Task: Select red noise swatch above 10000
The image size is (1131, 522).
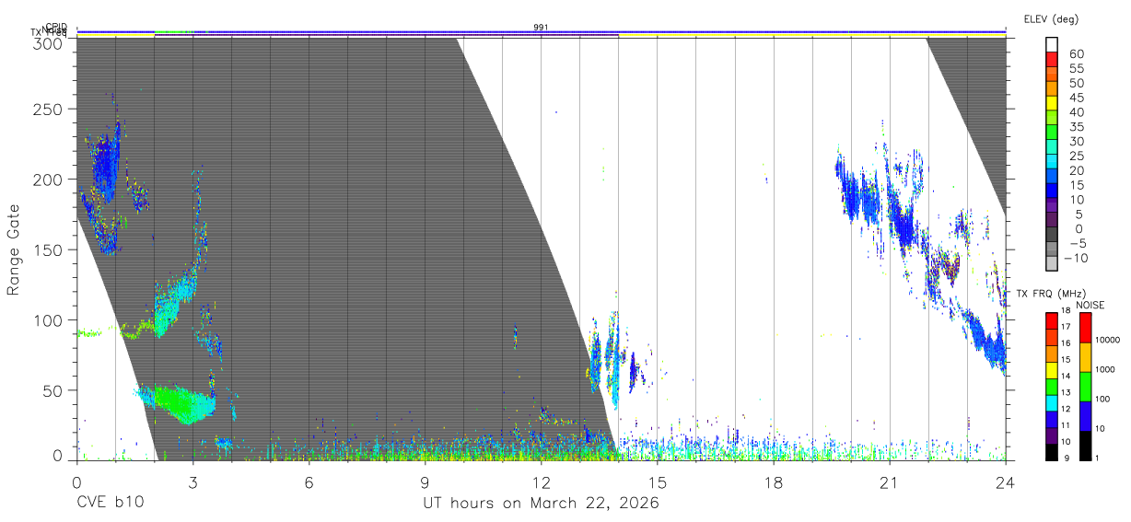Action: pyautogui.click(x=1085, y=328)
